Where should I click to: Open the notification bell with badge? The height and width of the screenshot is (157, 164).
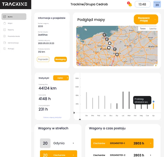(130, 4)
